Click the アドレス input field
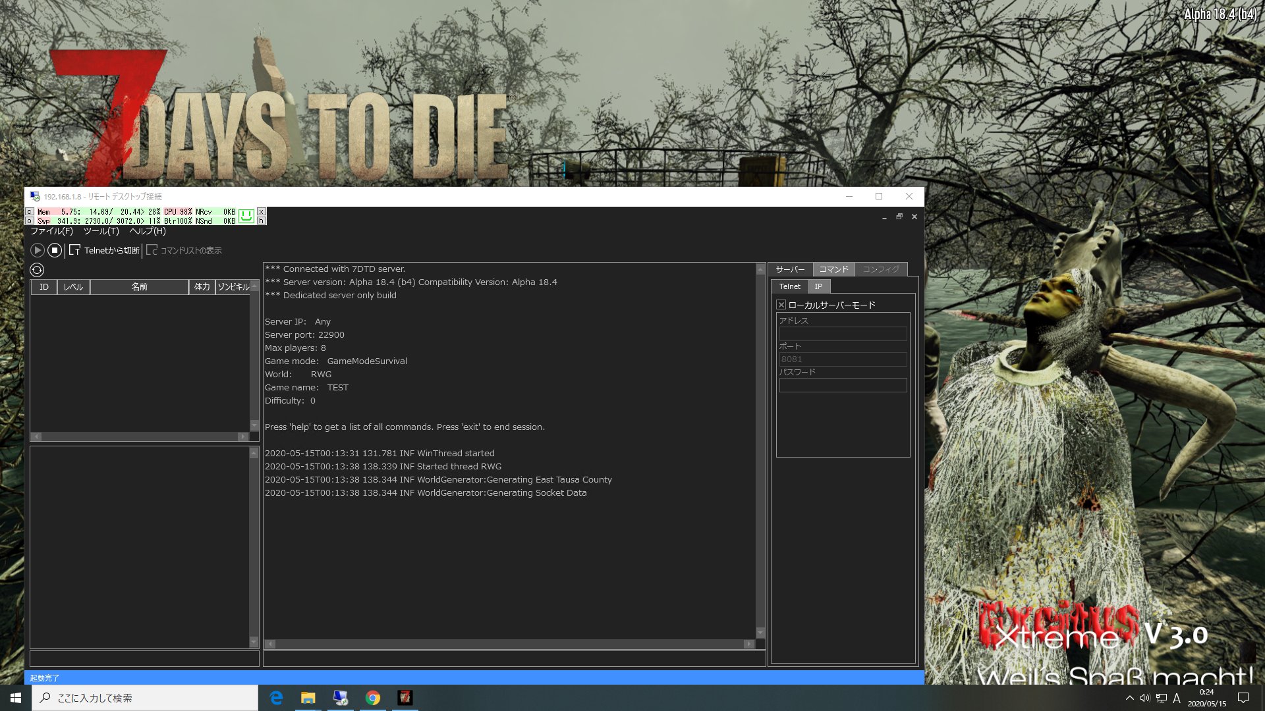The width and height of the screenshot is (1265, 711). pos(843,334)
